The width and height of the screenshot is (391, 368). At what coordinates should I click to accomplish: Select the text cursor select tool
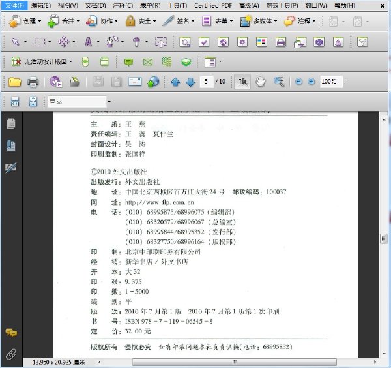(x=242, y=82)
